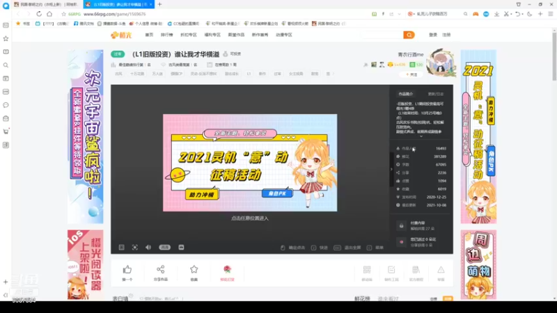Click the follow author button
This screenshot has width=557, height=313.
[x=411, y=74]
